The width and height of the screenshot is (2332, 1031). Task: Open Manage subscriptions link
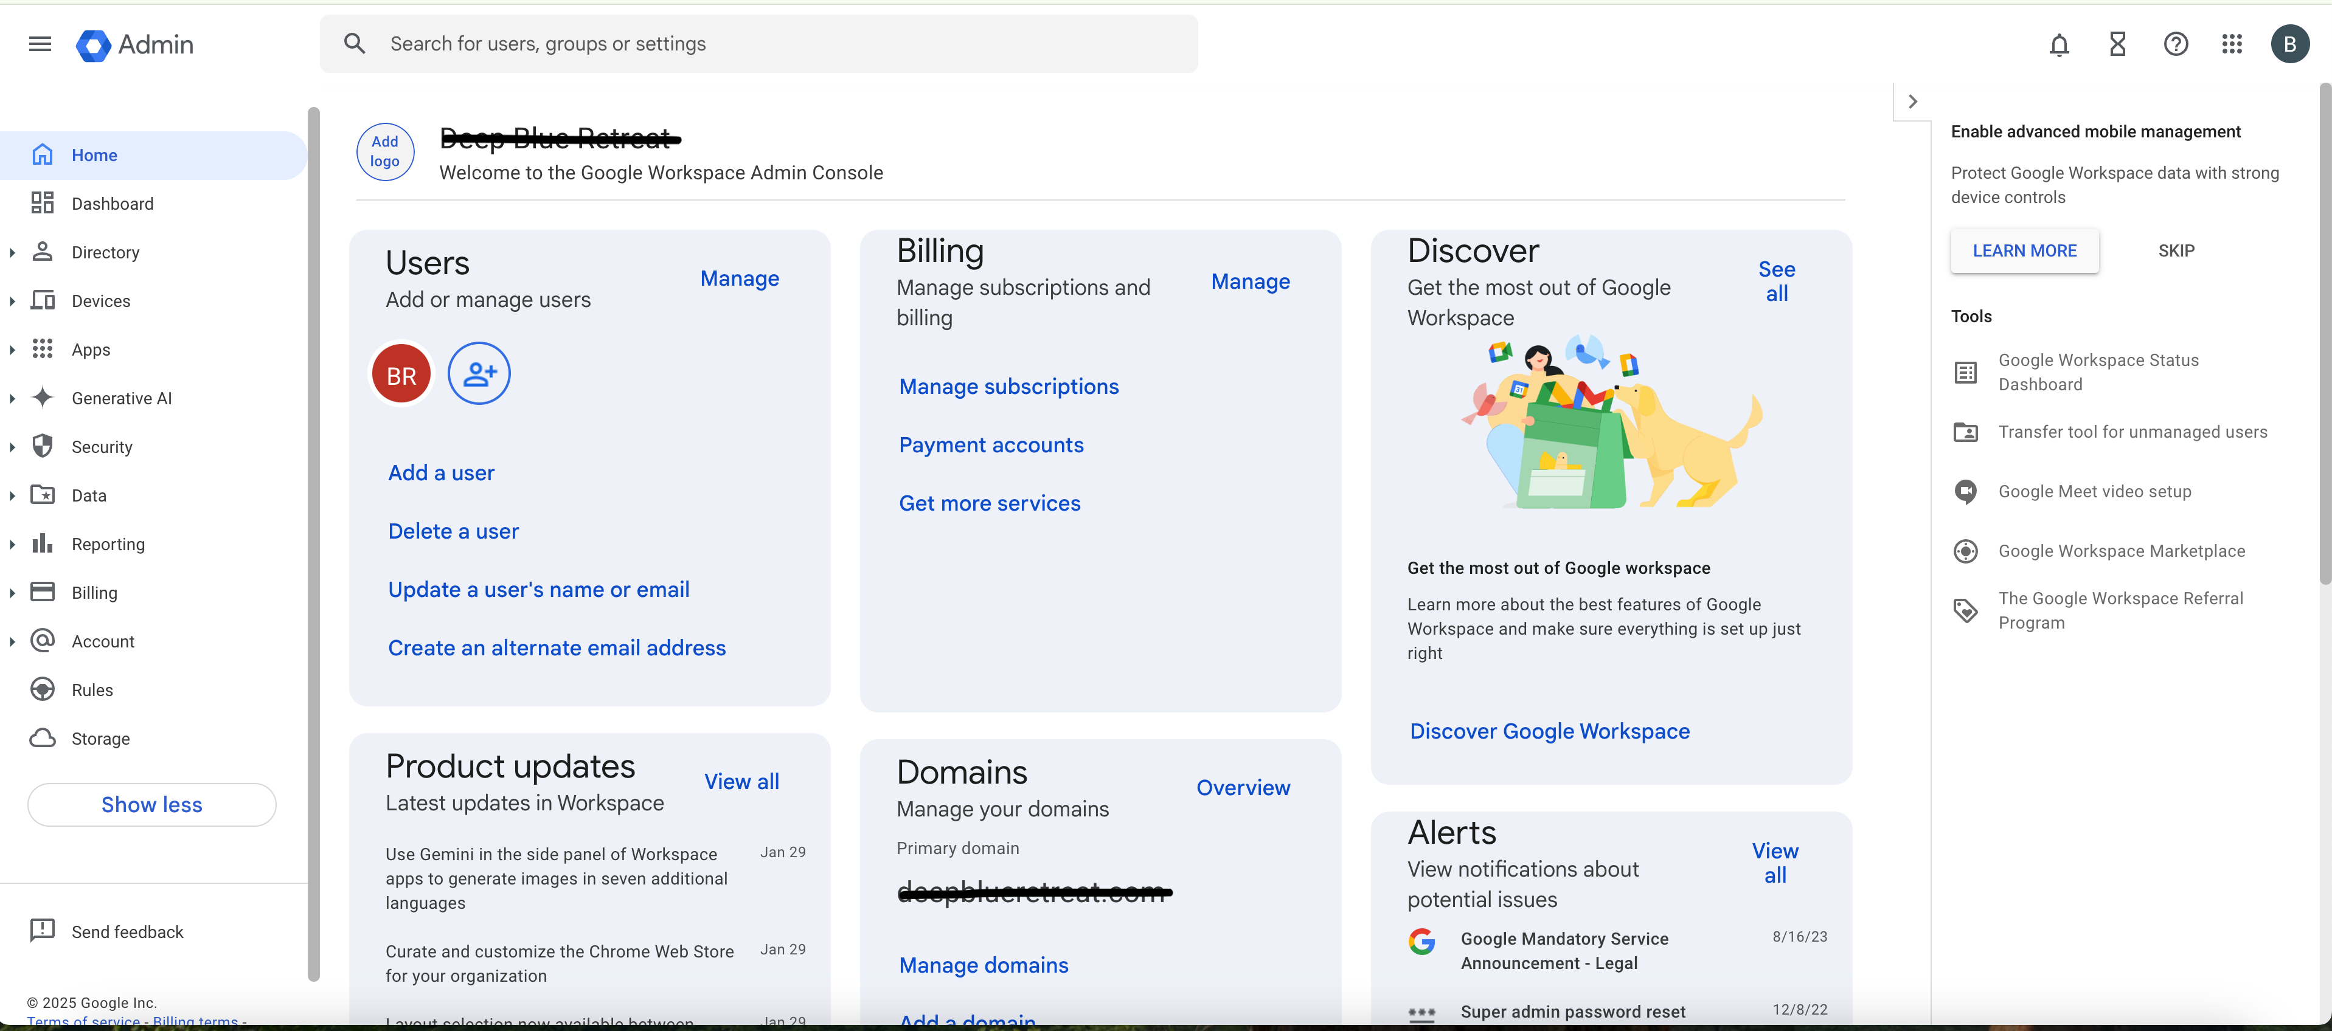1008,386
